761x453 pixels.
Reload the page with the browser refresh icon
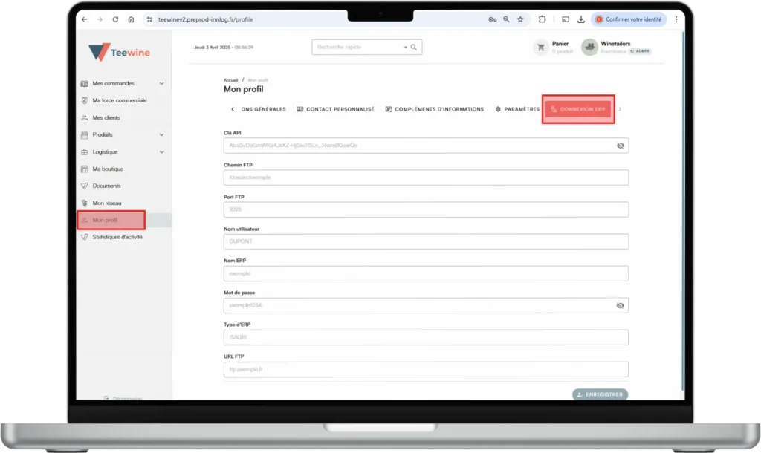pos(115,19)
